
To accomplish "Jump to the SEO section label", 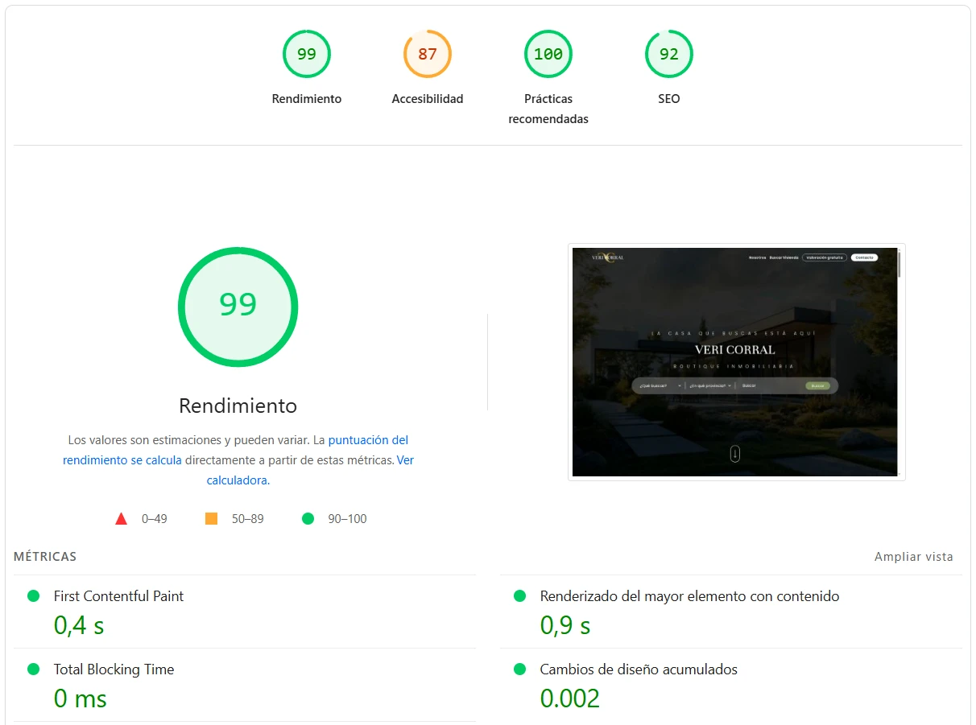I will (668, 99).
